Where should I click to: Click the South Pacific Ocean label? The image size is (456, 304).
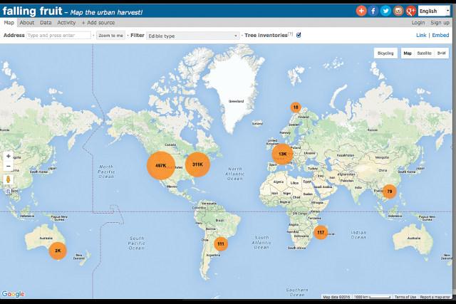tap(136, 243)
